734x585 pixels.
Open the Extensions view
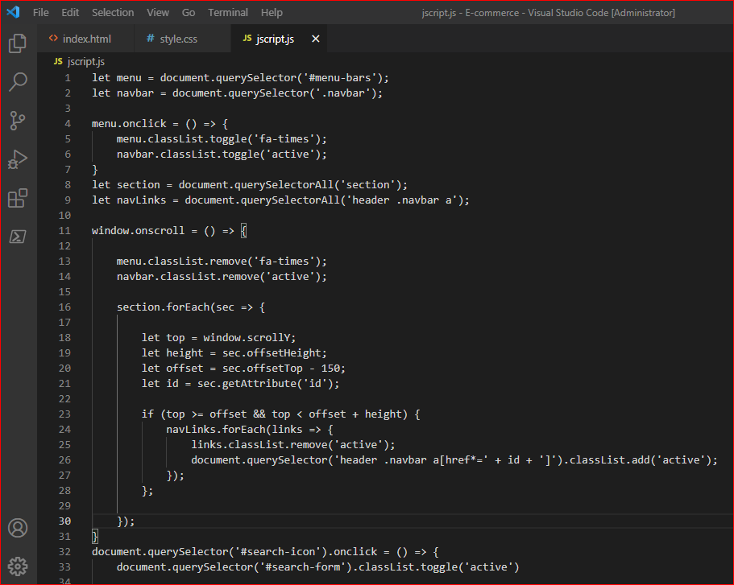[18, 198]
